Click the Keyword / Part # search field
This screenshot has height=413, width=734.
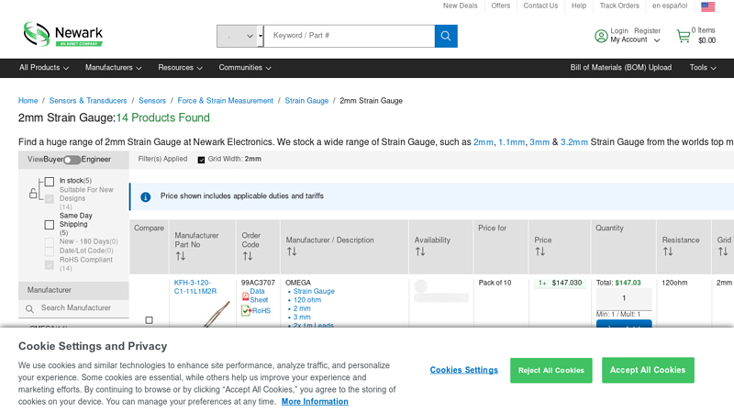coord(350,36)
